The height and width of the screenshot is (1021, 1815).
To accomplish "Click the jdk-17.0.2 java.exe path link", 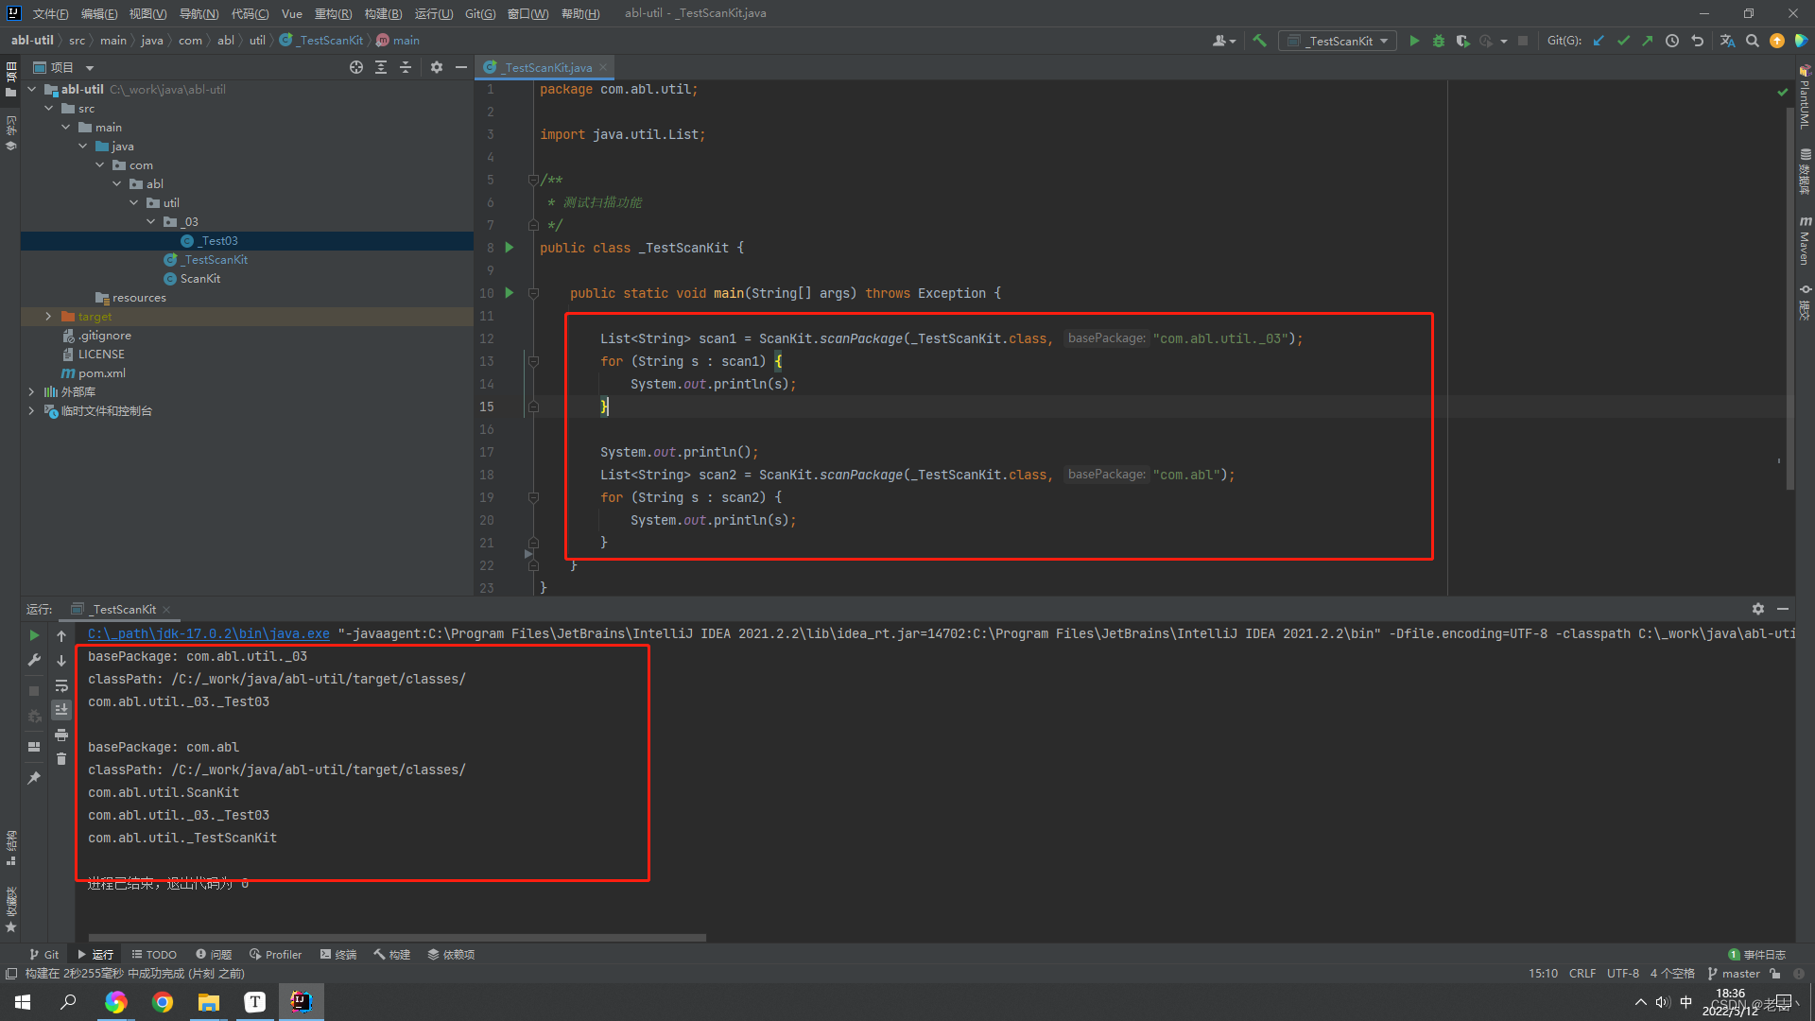I will [x=208, y=633].
